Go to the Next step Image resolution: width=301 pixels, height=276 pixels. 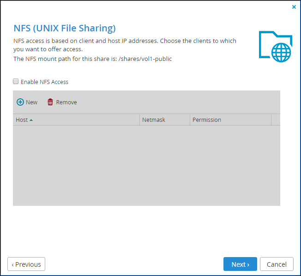[x=240, y=264]
